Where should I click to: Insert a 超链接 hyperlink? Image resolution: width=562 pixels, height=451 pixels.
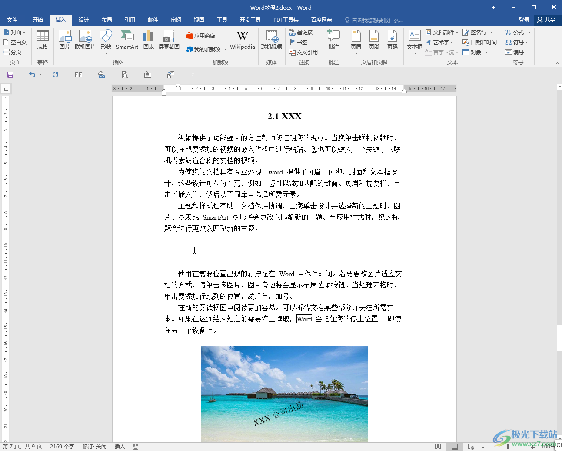point(301,32)
